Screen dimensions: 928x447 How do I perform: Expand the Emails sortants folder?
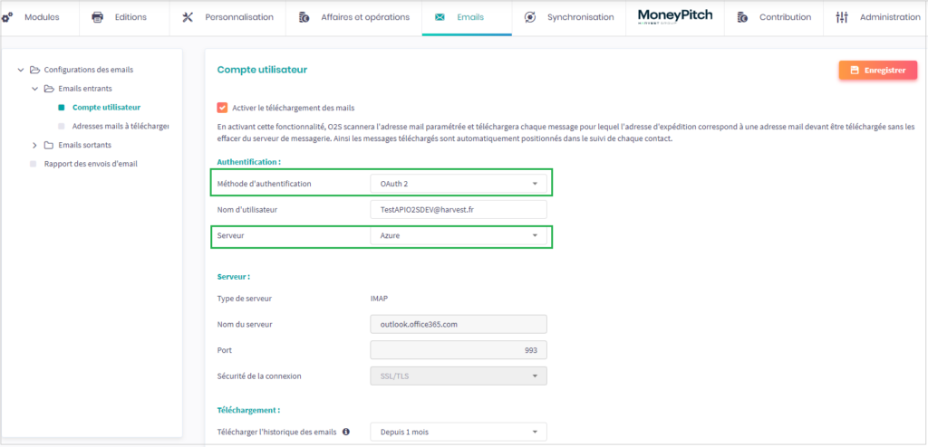[35, 145]
